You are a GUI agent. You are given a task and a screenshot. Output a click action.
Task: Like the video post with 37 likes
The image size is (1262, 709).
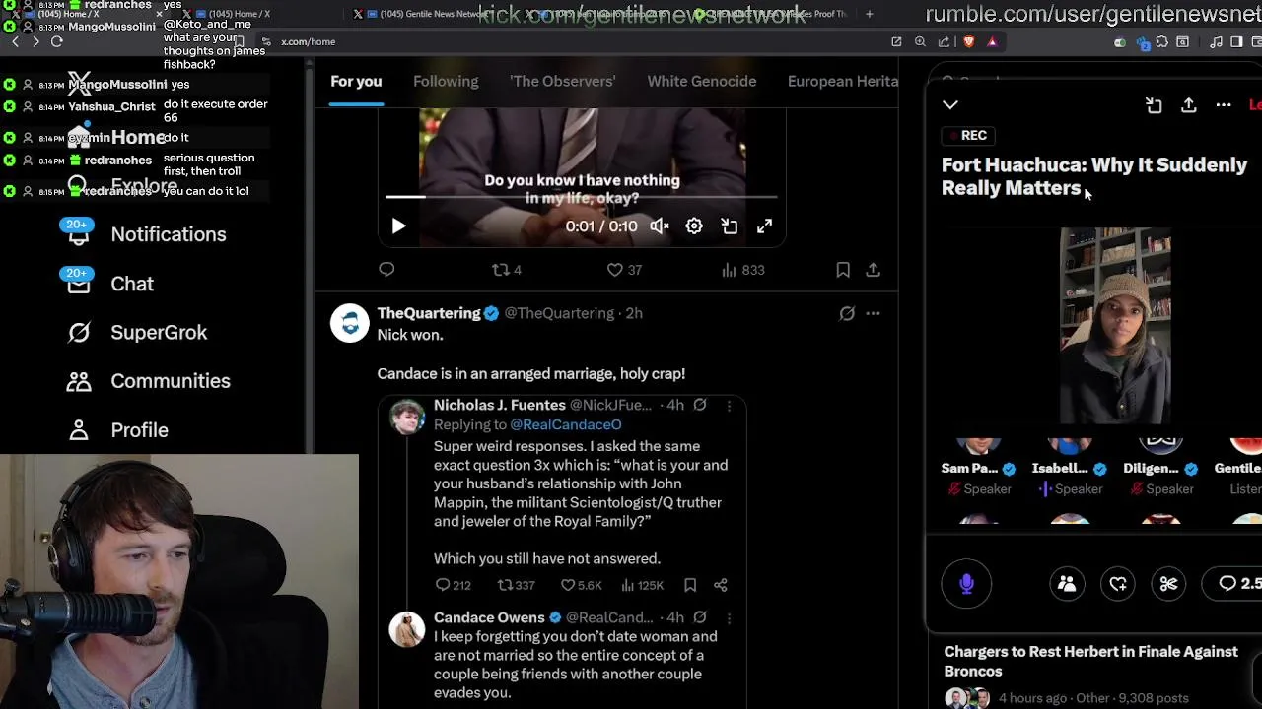click(624, 270)
